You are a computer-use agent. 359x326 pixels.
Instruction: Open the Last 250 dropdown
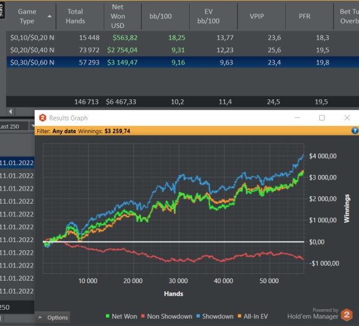(x=32, y=126)
